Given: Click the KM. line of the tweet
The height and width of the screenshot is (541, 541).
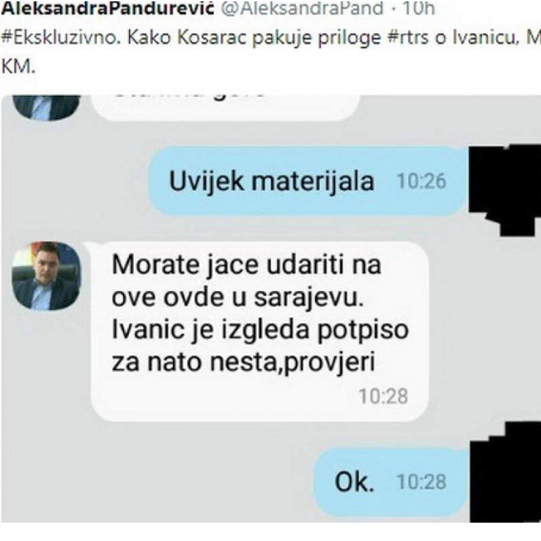Looking at the screenshot, I should (18, 67).
